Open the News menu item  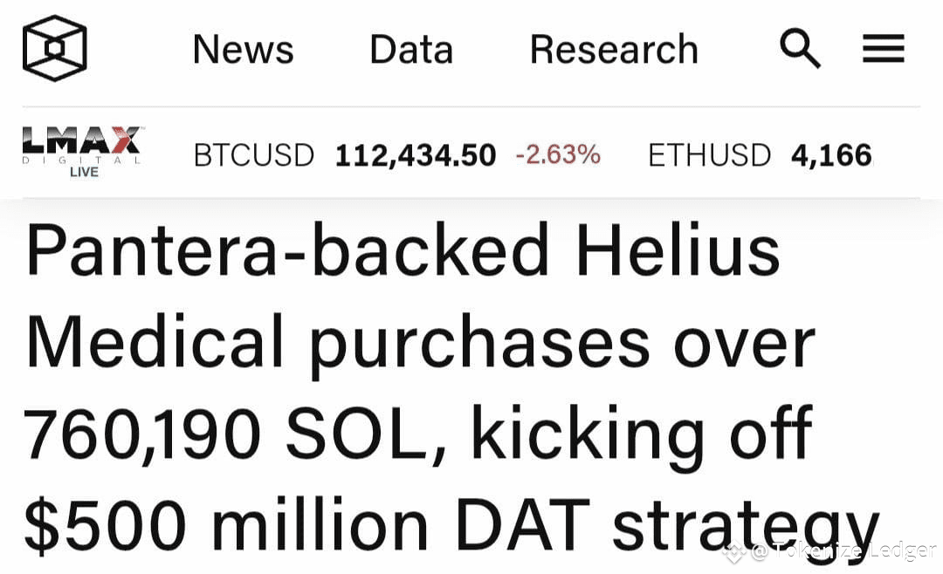pos(243,49)
